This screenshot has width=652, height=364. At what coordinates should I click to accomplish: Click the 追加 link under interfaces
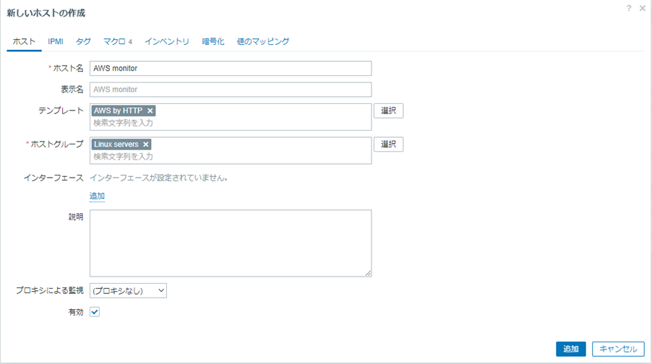point(97,196)
